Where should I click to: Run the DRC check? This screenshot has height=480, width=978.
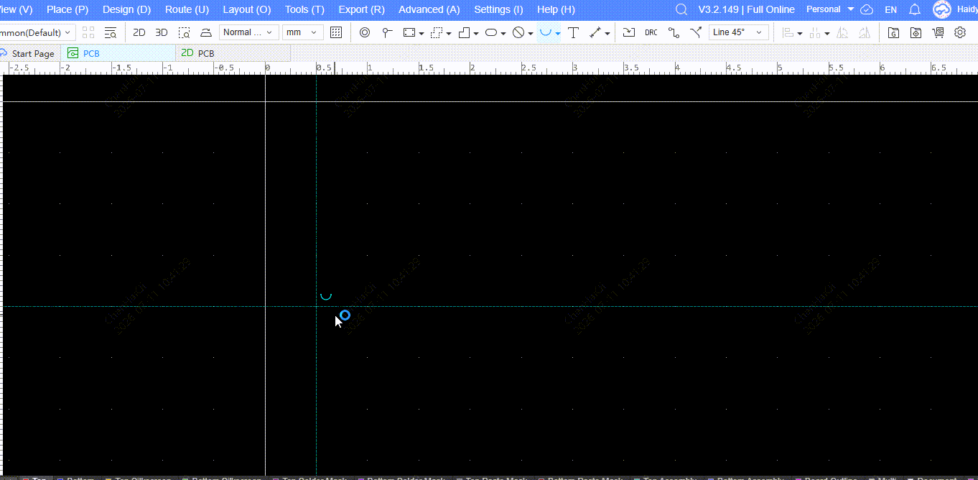[651, 32]
